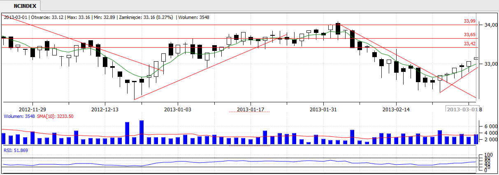
Task: Click the SMA[10]: 3233.50 indicator label
Action: 55,116
